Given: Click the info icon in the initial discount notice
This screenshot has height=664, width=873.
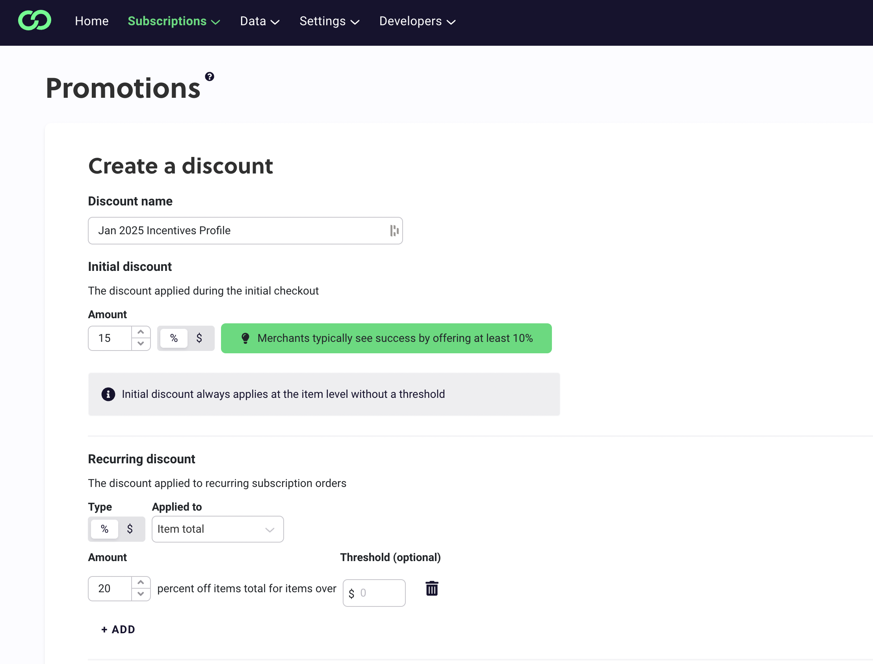Looking at the screenshot, I should (108, 394).
